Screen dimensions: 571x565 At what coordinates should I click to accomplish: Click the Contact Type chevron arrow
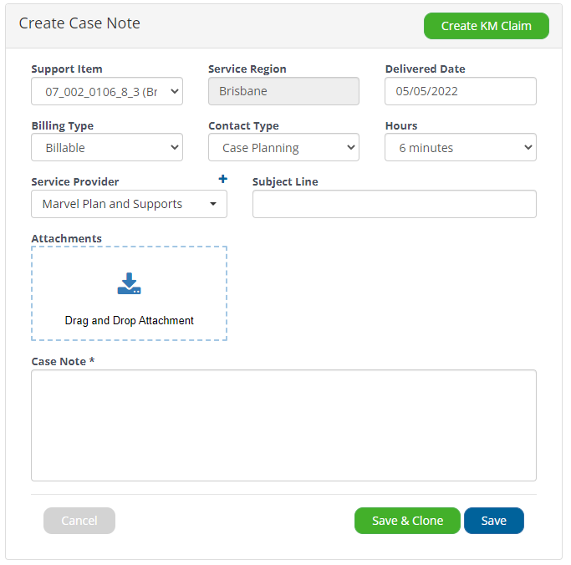pos(351,147)
